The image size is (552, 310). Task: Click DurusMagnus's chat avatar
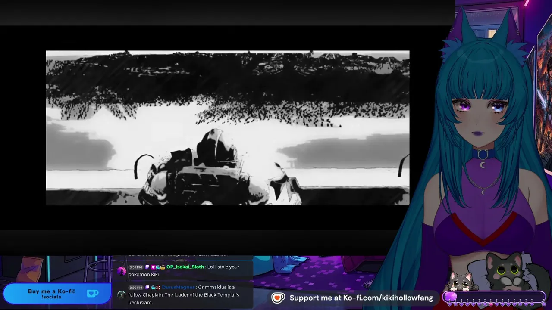pyautogui.click(x=122, y=295)
